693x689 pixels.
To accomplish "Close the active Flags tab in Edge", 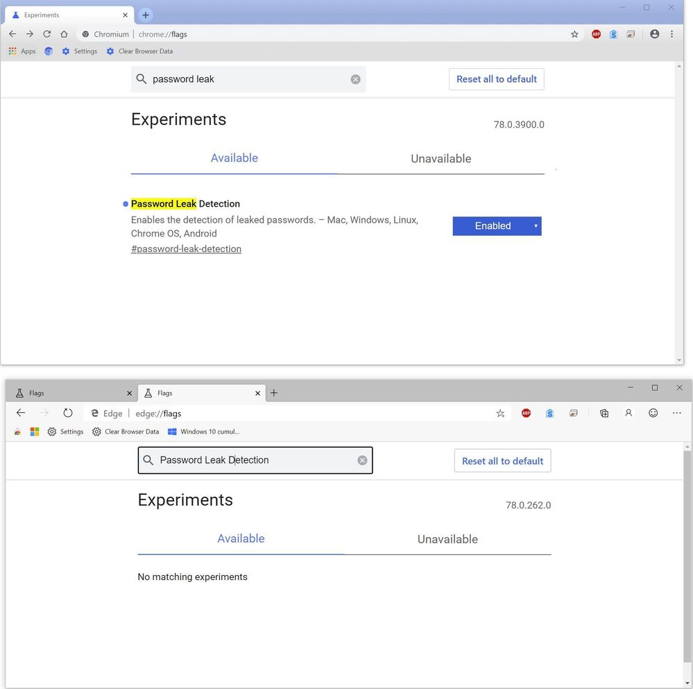I will tap(257, 393).
